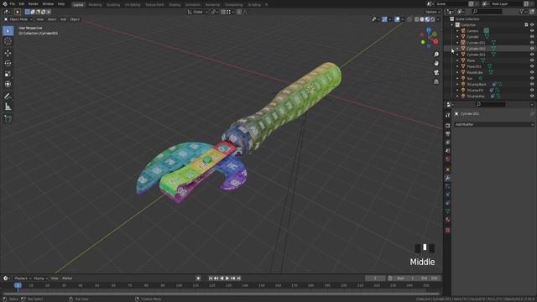Click the timeline horizontal scrollbar
The height and width of the screenshot is (302, 537).
(x=222, y=294)
